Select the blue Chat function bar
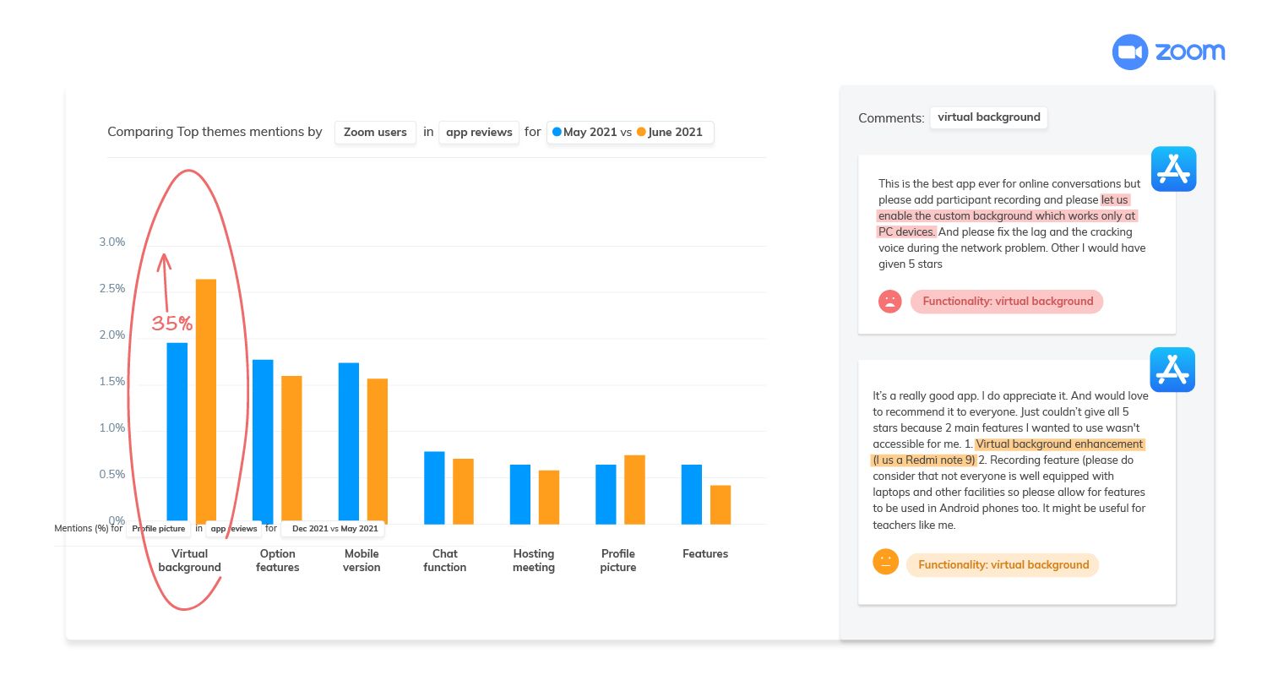Image resolution: width=1267 pixels, height=686 pixels. (x=434, y=487)
